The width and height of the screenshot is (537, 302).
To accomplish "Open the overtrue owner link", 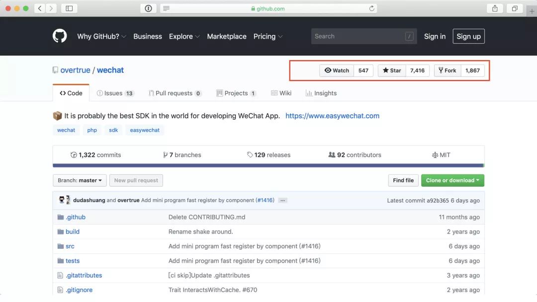I will pyautogui.click(x=76, y=70).
